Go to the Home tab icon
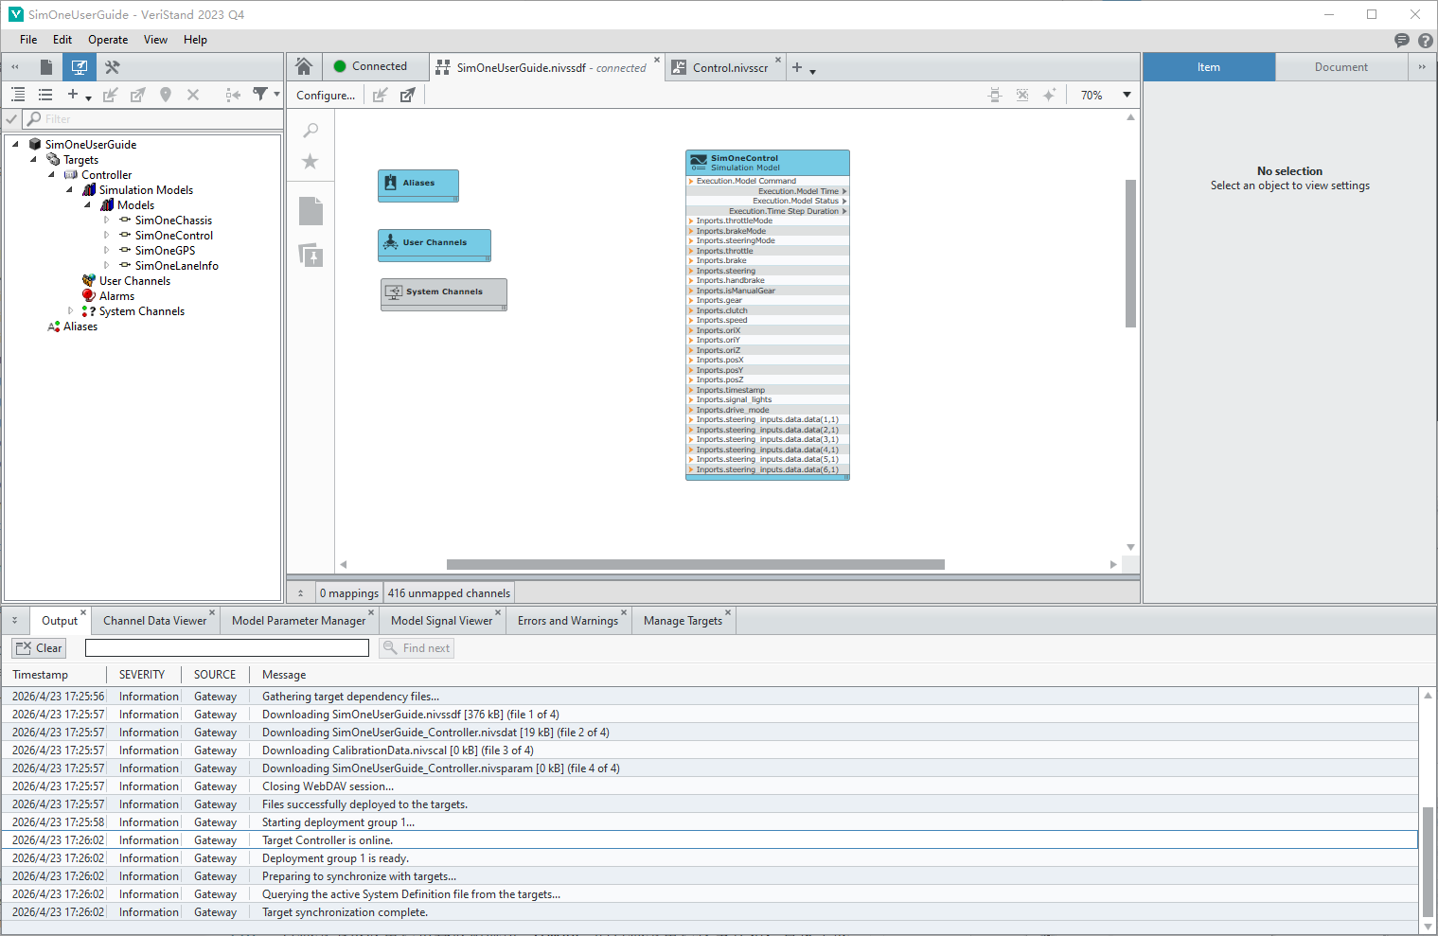 point(304,66)
